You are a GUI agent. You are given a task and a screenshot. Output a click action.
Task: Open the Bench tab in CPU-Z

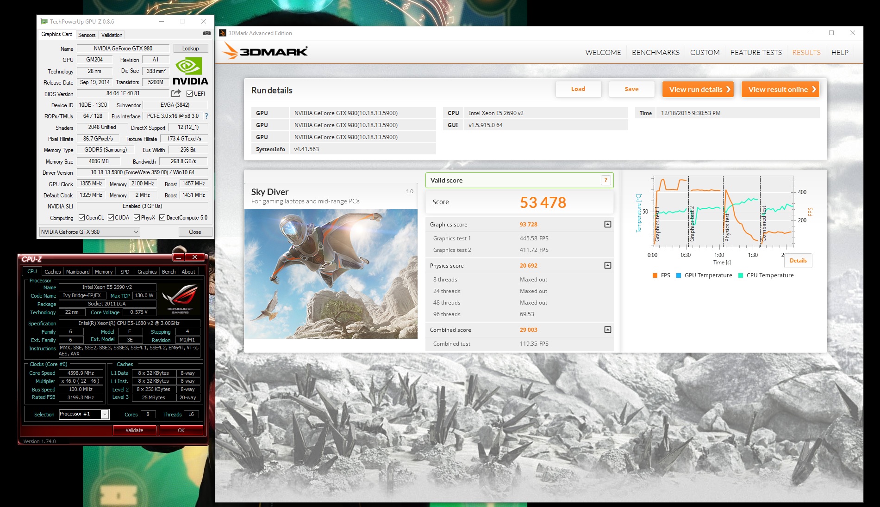pyautogui.click(x=169, y=272)
